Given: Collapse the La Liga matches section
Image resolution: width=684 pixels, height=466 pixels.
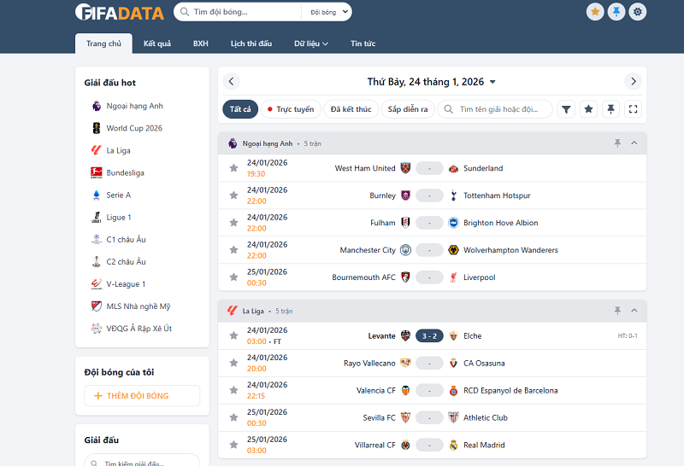Looking at the screenshot, I should (x=634, y=311).
